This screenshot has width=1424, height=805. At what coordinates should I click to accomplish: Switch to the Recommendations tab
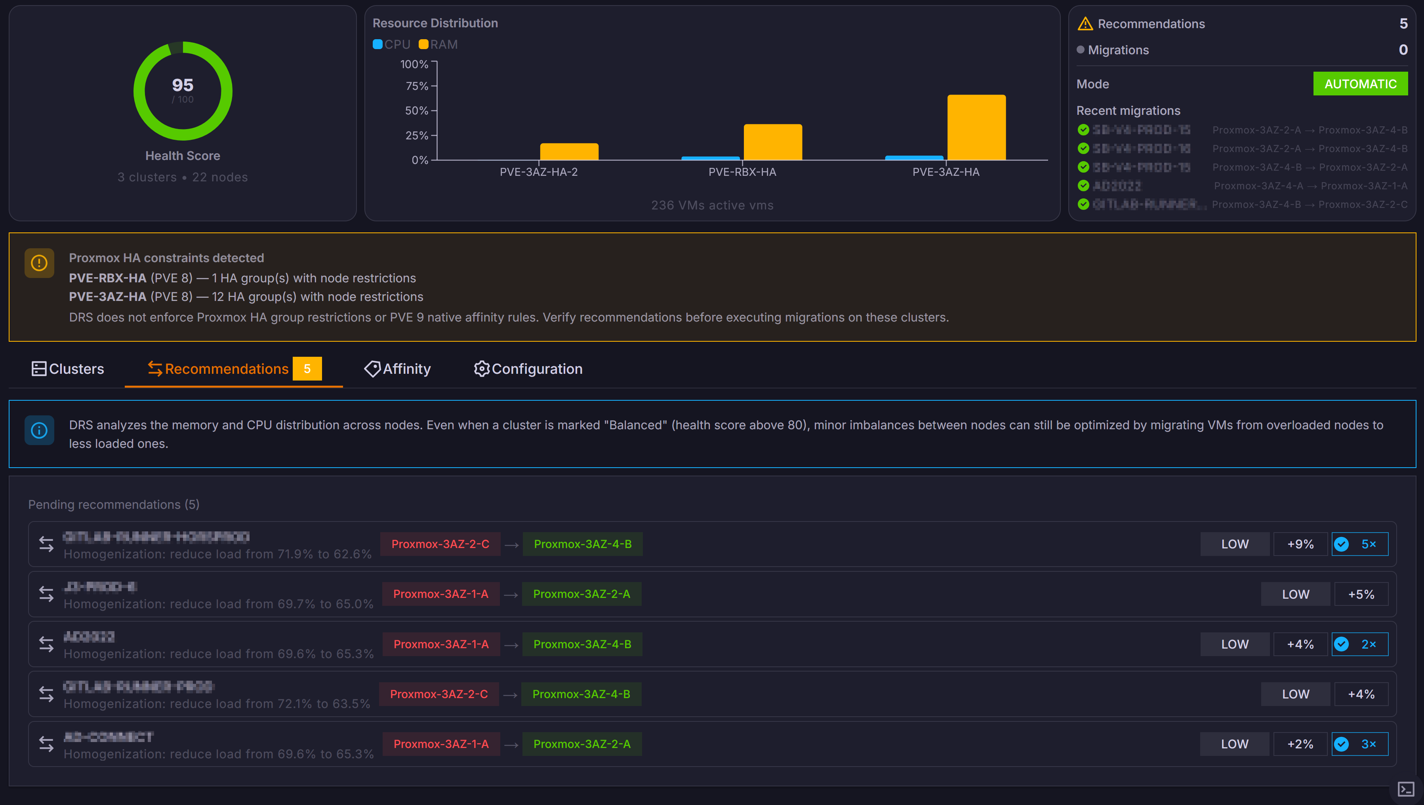[x=227, y=369]
